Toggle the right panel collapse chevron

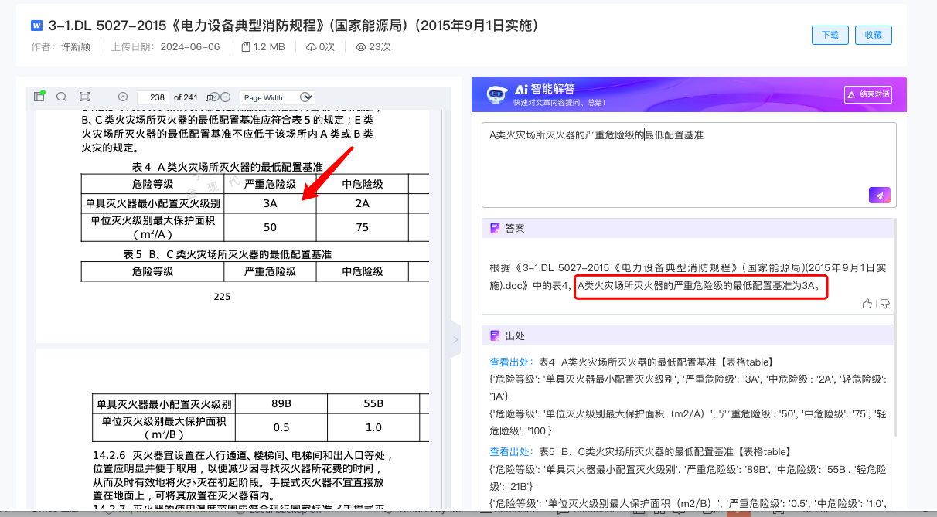455,338
